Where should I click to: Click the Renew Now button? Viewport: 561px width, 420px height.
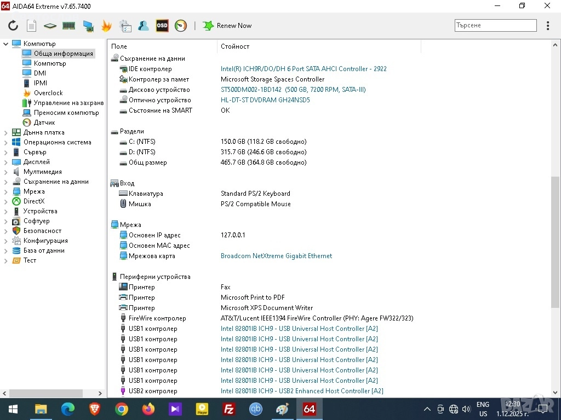point(228,26)
